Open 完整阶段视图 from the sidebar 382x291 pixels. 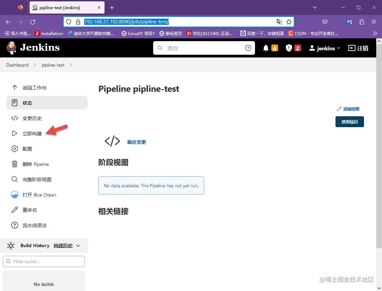click(32, 179)
